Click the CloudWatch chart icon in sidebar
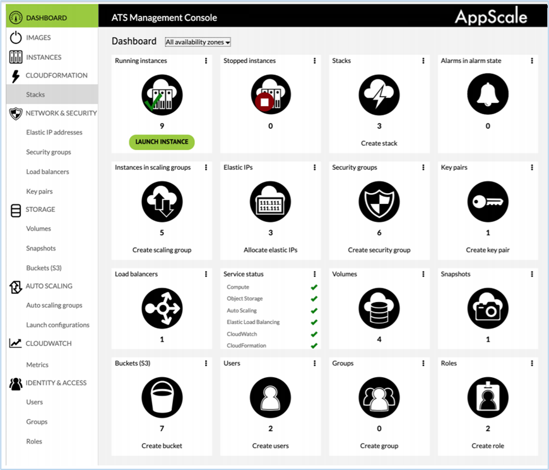The height and width of the screenshot is (470, 549). (x=15, y=343)
